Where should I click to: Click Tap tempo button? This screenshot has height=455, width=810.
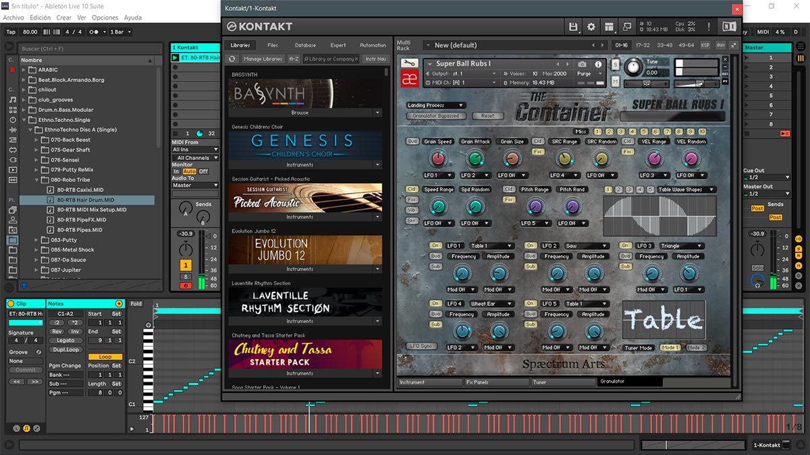[11, 32]
